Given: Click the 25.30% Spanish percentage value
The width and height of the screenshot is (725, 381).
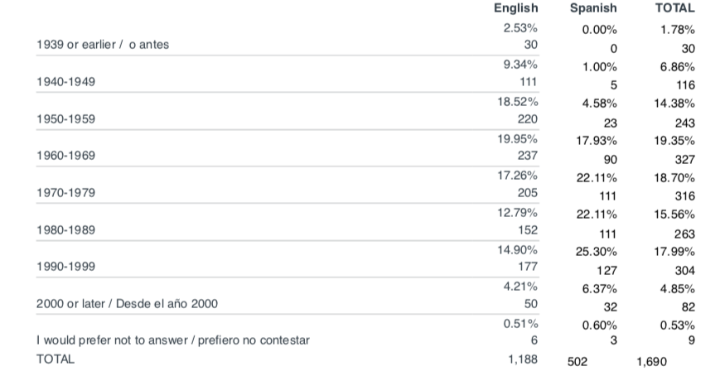Looking at the screenshot, I should [596, 252].
